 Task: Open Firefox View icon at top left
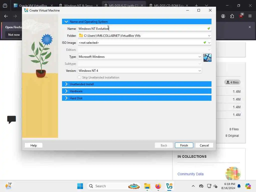5,5
